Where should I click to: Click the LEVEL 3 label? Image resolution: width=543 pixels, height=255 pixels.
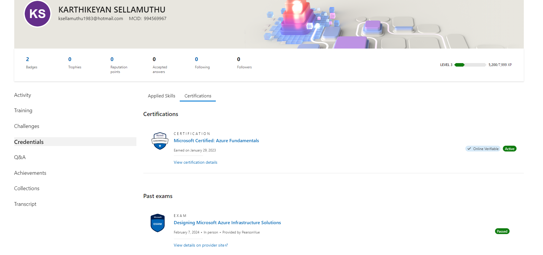coord(446,65)
